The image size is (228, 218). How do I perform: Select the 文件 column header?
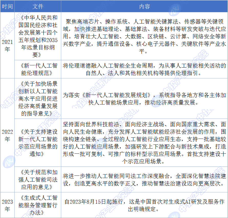coord(38,6)
